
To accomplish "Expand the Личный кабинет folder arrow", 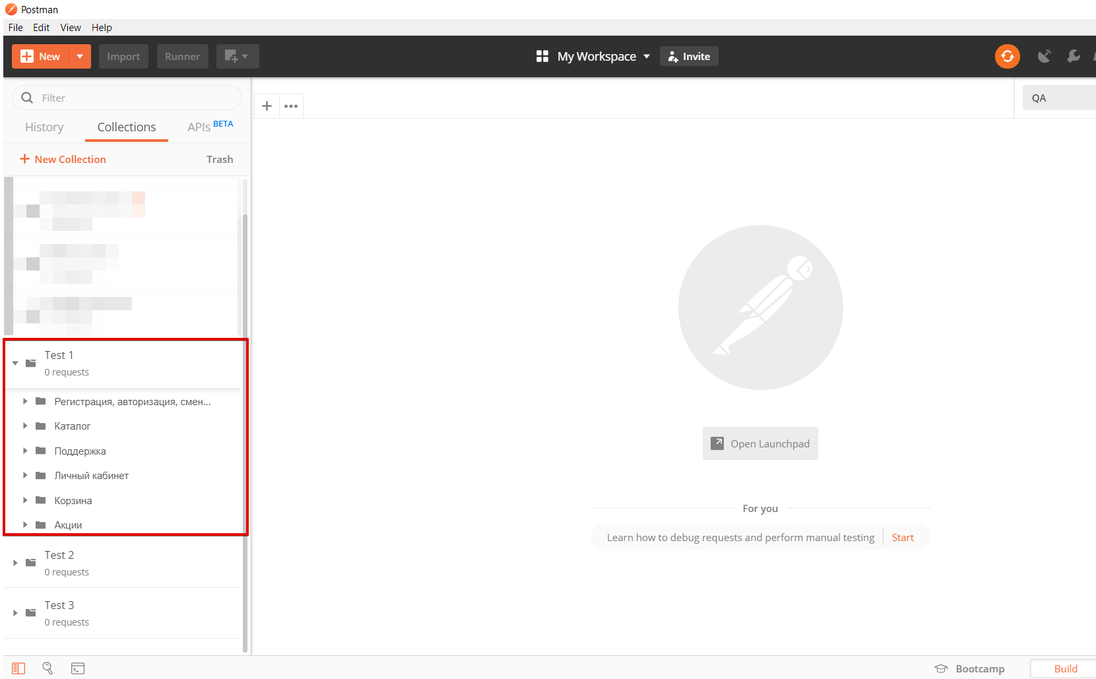I will point(25,475).
